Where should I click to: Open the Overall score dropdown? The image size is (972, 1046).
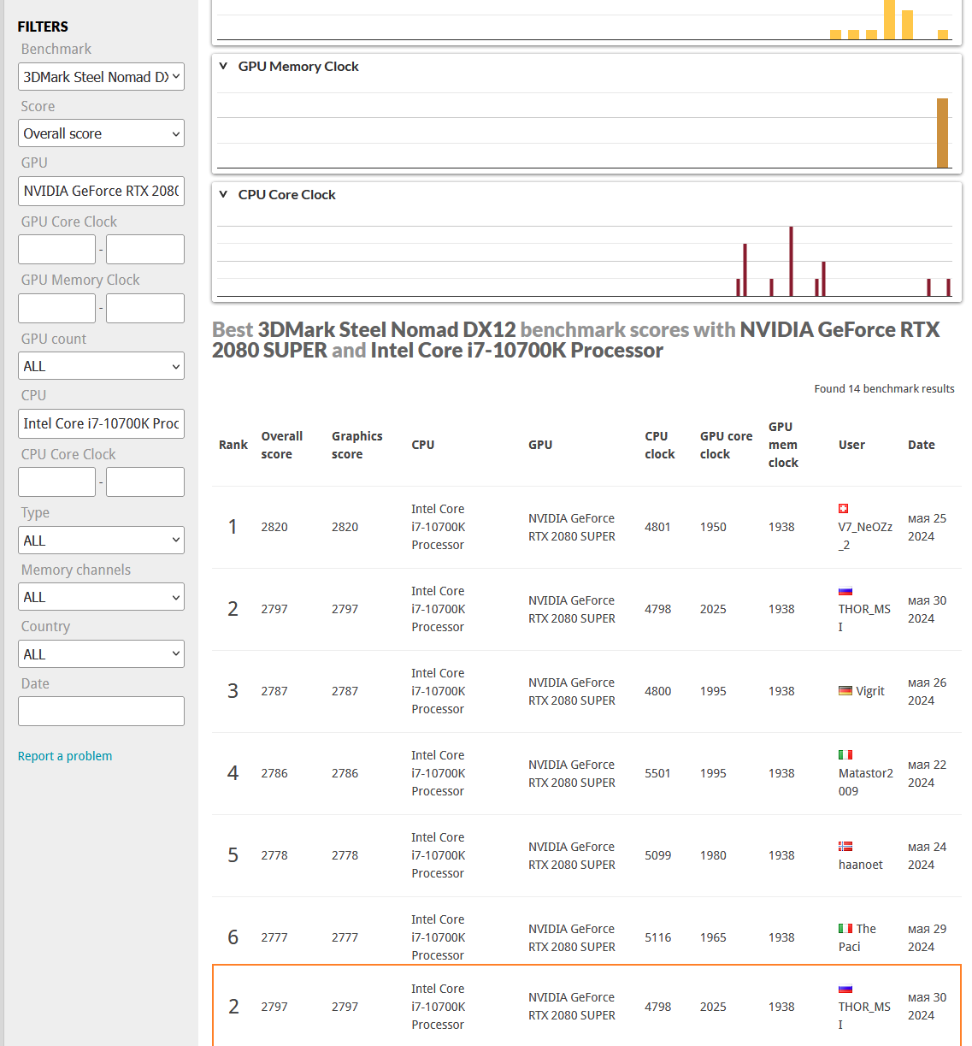coord(101,133)
